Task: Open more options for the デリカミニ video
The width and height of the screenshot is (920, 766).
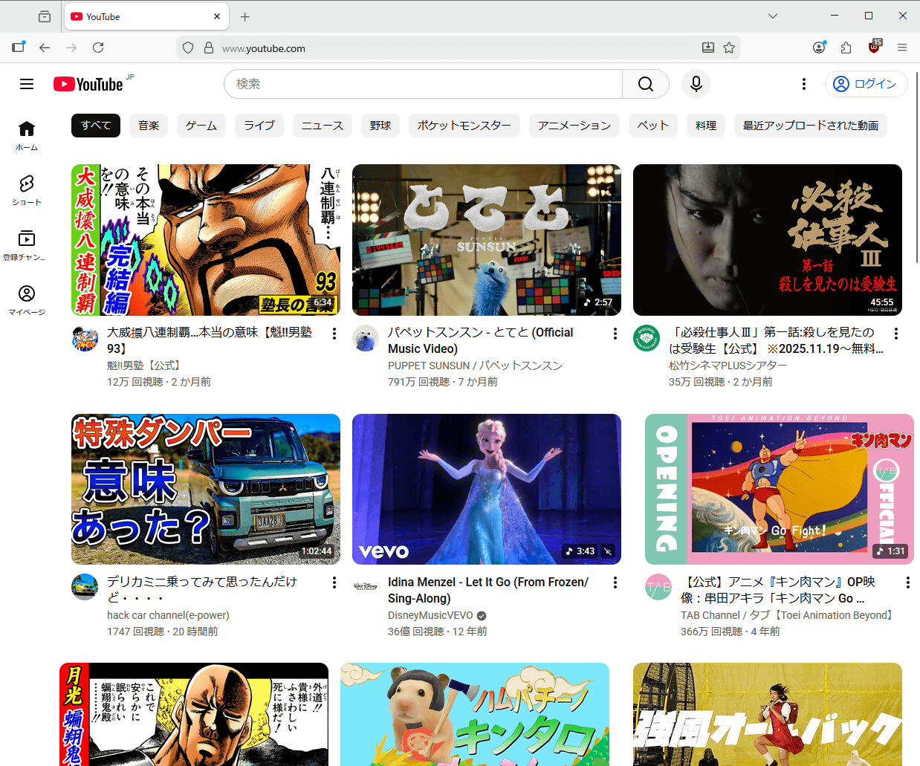Action: tap(334, 583)
